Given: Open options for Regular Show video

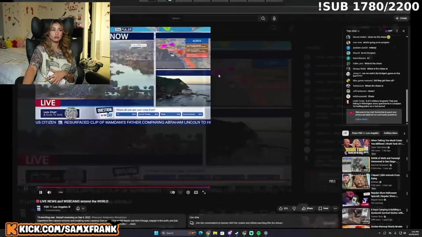Looking at the screenshot, I should 407,194.
